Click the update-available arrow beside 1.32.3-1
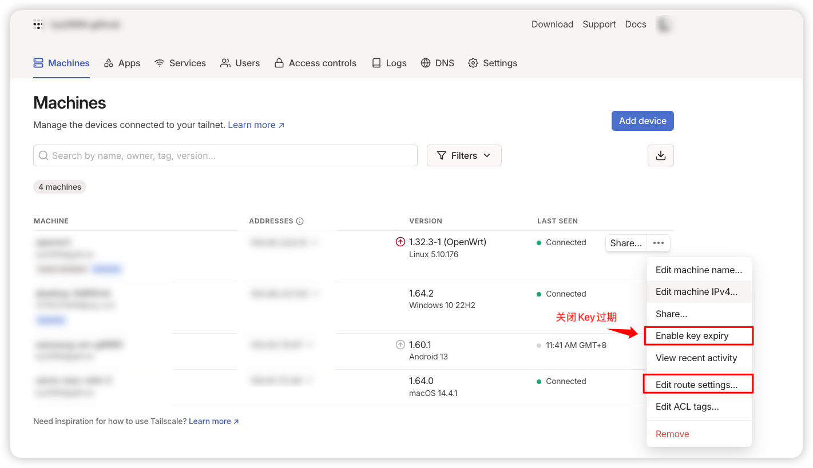Screen dimensions: 813x468 pos(400,242)
